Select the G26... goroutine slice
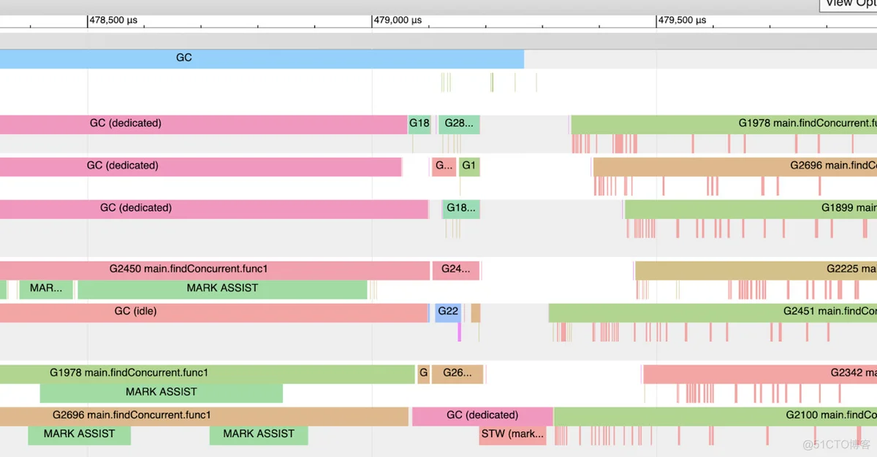This screenshot has height=457, width=877. pyautogui.click(x=458, y=373)
